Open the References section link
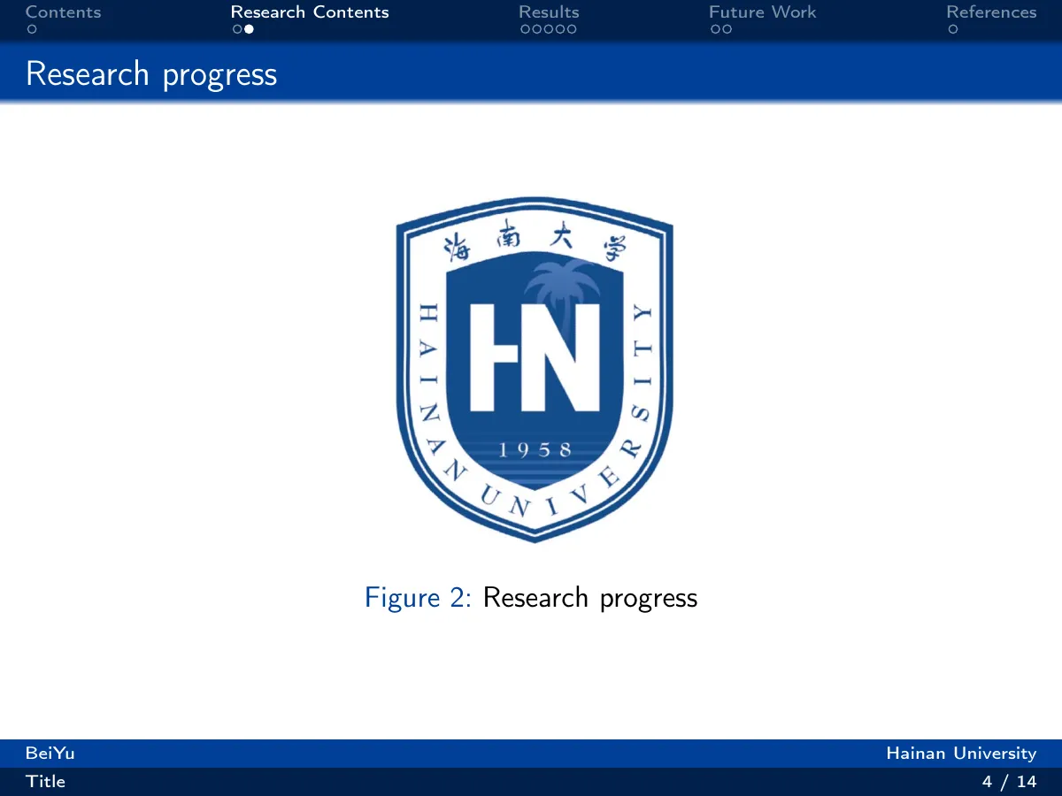 click(991, 12)
